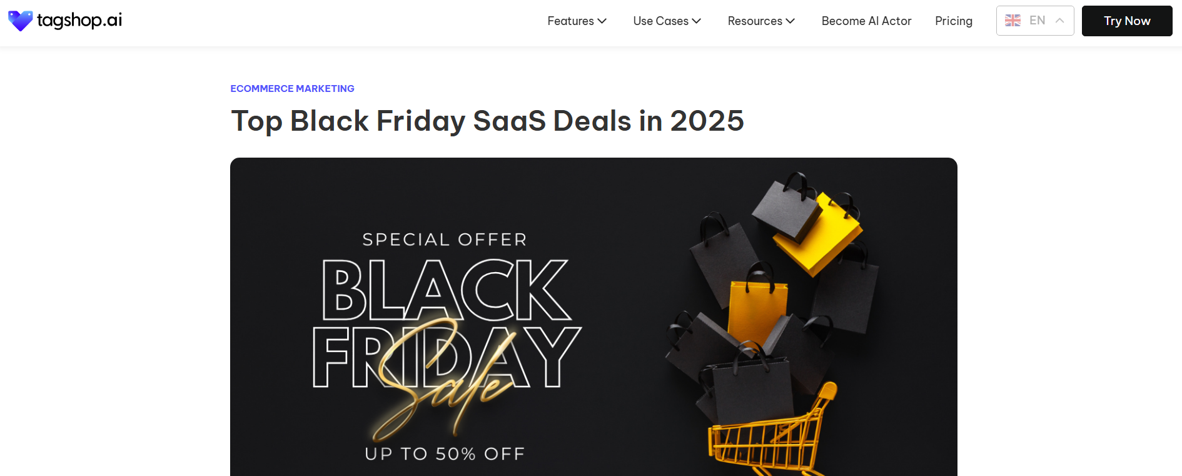The height and width of the screenshot is (476, 1182).
Task: Open the Features menu
Action: pyautogui.click(x=570, y=21)
